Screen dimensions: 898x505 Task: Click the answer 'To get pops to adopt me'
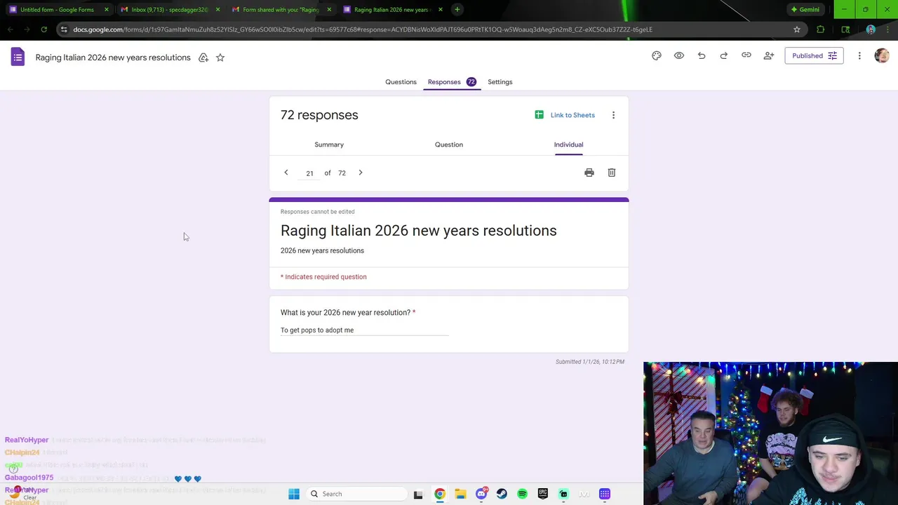tap(317, 330)
